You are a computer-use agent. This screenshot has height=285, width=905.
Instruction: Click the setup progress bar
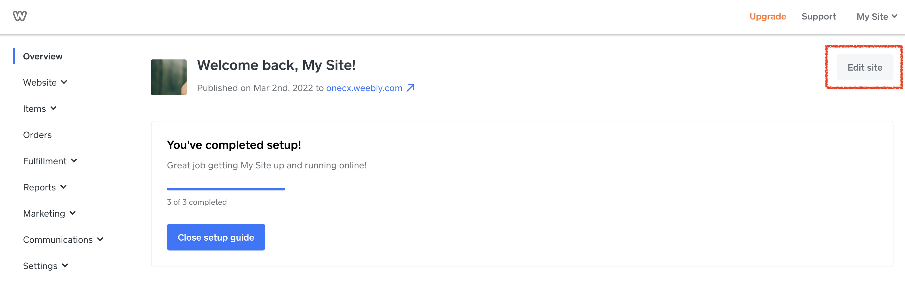226,189
